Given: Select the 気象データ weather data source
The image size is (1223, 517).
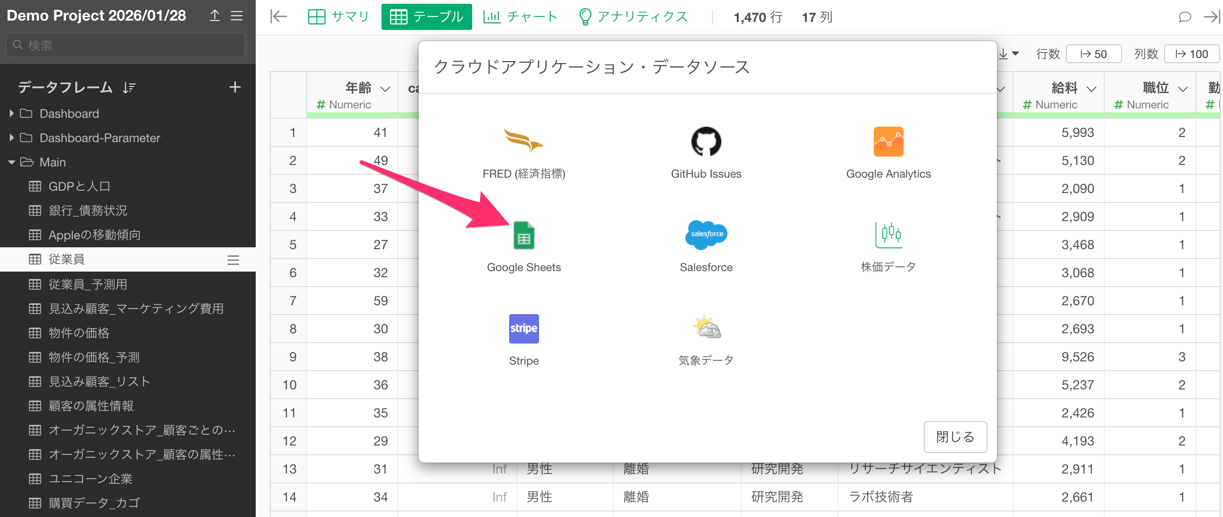Looking at the screenshot, I should 705,328.
